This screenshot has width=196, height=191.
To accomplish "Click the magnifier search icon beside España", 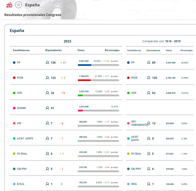I will (18, 5).
